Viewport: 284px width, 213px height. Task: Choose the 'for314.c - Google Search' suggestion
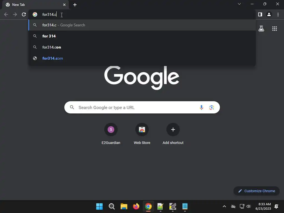[x=142, y=25]
